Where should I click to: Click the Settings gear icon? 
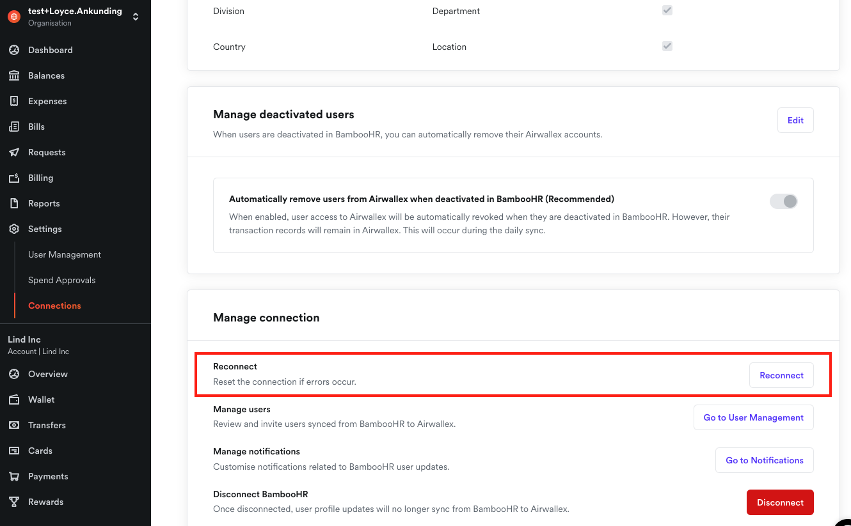pos(14,229)
